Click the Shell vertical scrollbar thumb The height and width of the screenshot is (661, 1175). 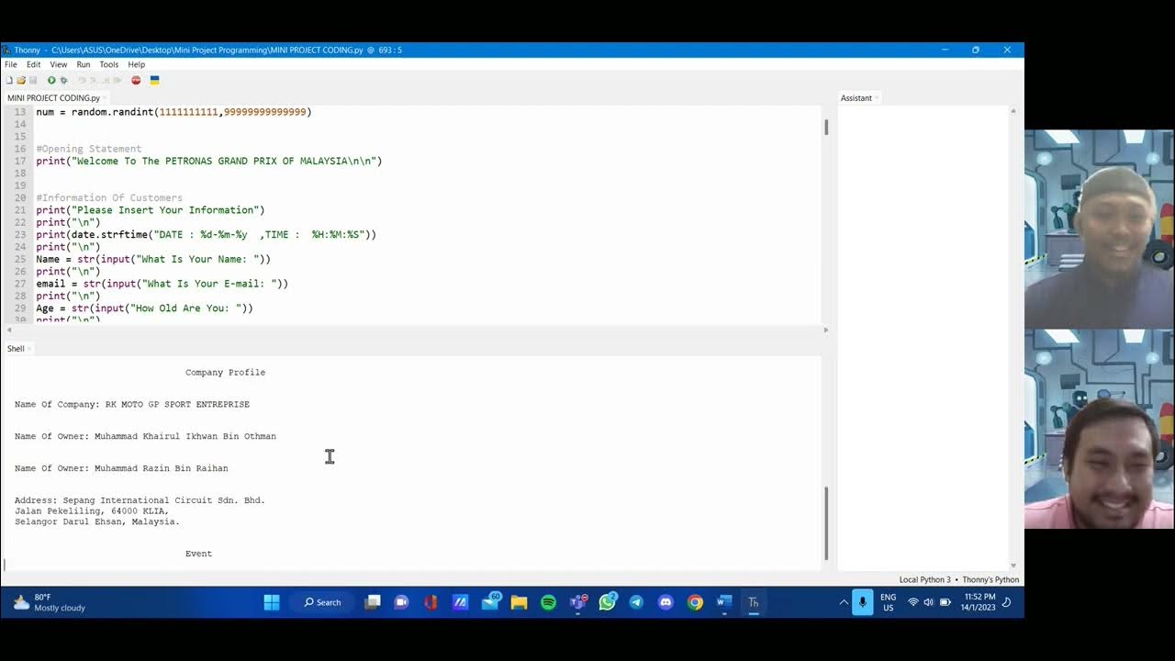(826, 522)
